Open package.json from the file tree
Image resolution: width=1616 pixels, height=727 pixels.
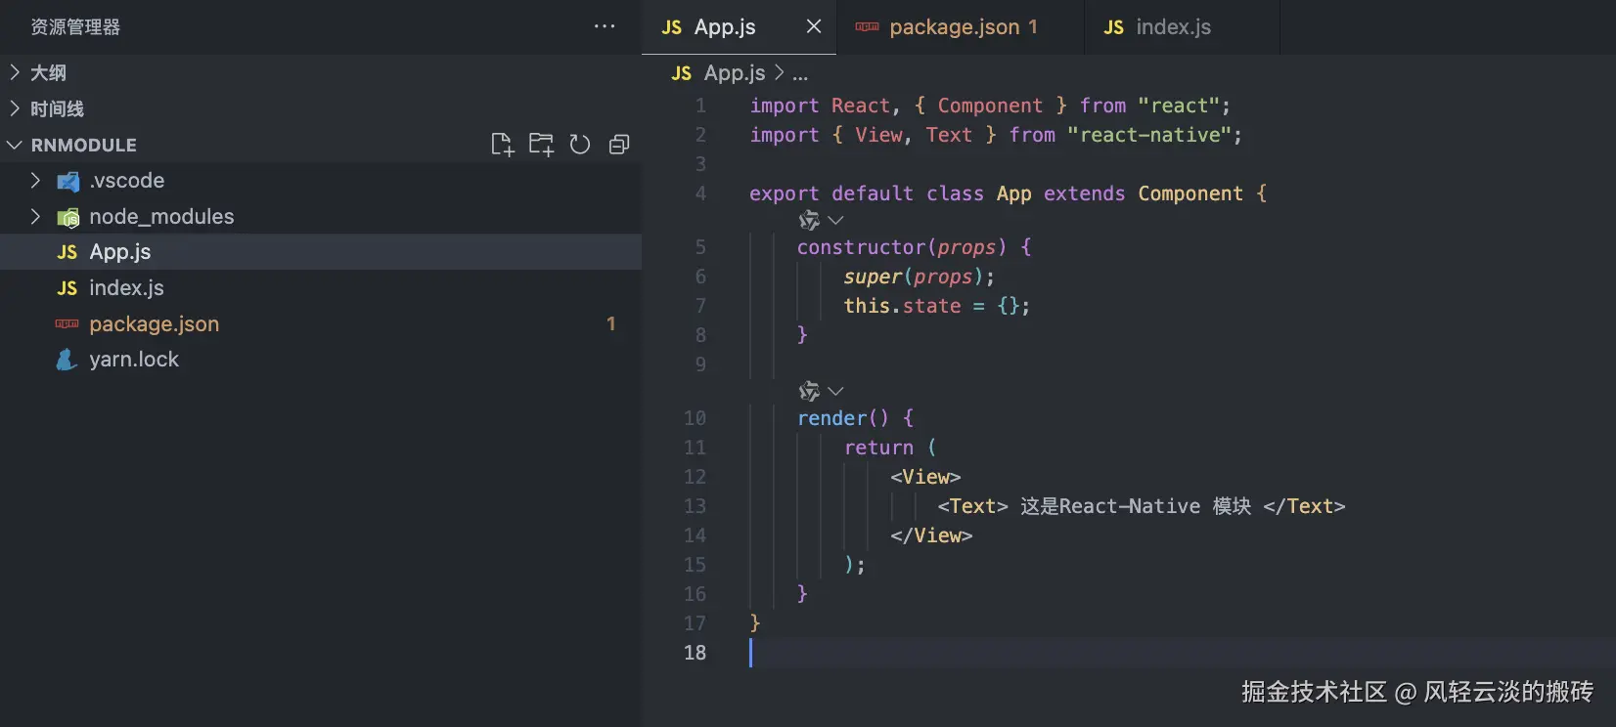pyautogui.click(x=321, y=323)
